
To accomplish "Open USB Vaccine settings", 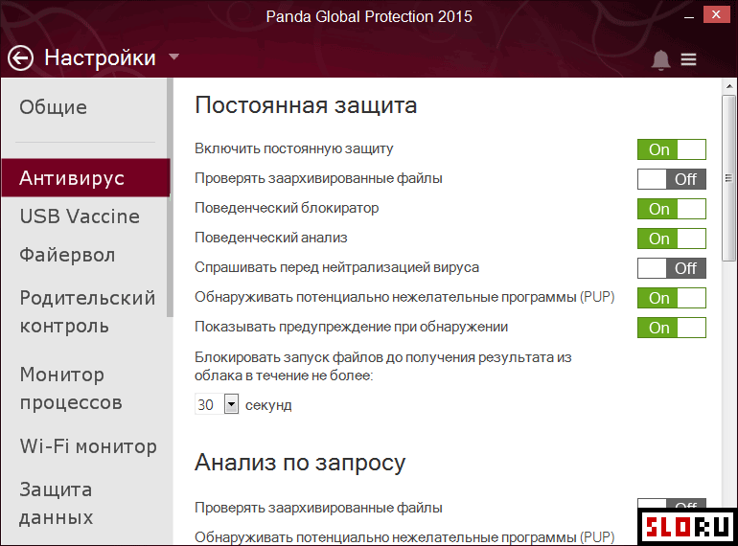I will (80, 216).
